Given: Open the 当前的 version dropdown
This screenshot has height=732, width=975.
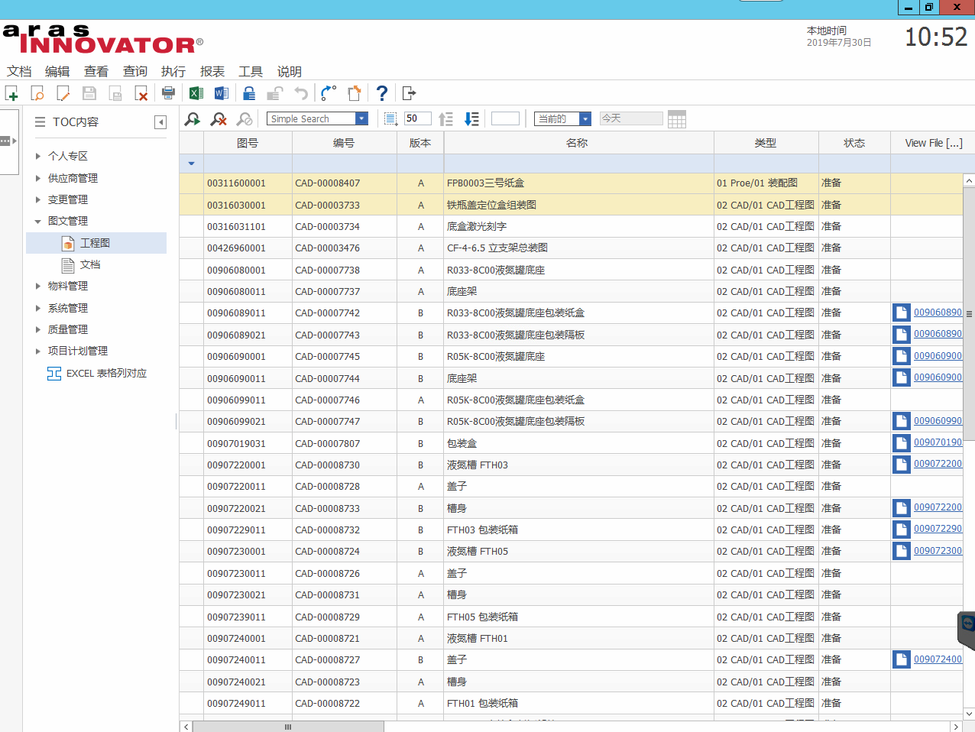Looking at the screenshot, I should pos(585,118).
